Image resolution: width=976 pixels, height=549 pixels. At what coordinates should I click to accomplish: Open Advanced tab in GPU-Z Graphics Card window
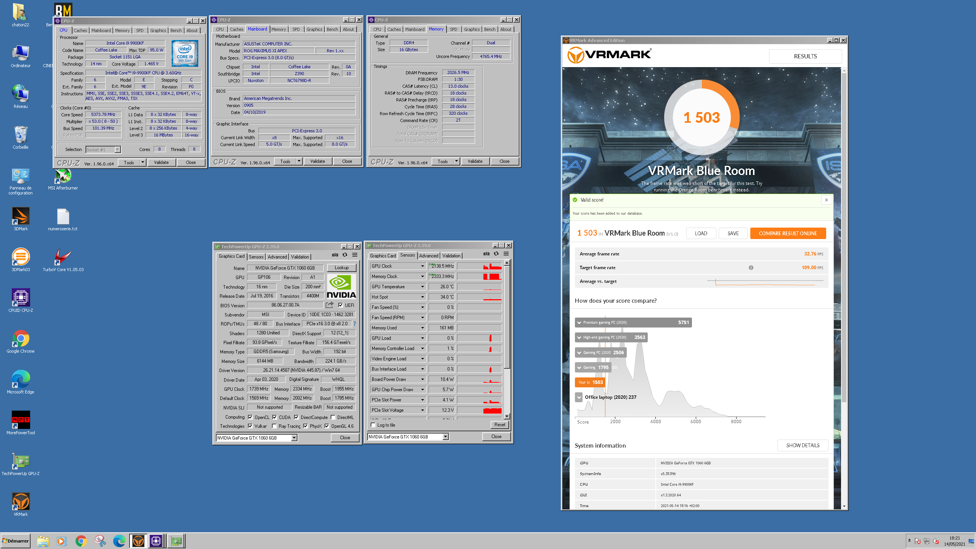tap(277, 257)
